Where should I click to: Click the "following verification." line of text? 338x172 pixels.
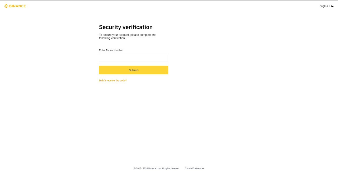point(112,38)
